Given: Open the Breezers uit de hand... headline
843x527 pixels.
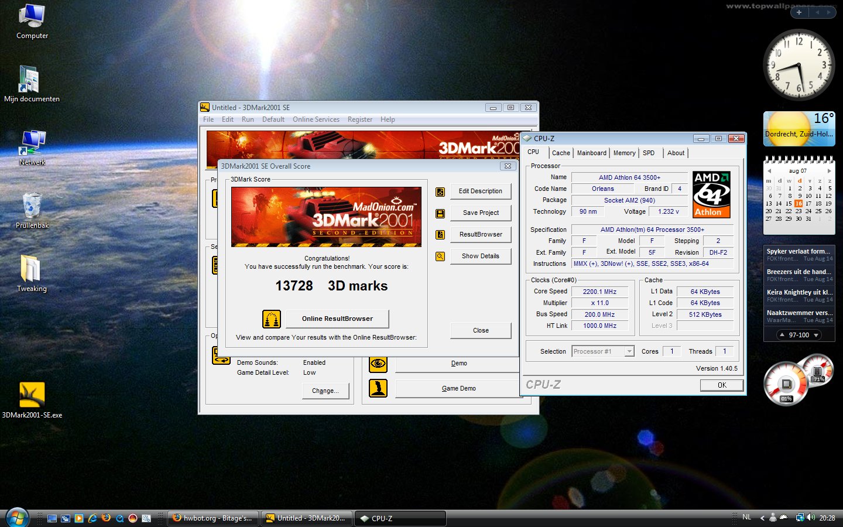Looking at the screenshot, I should click(x=799, y=275).
